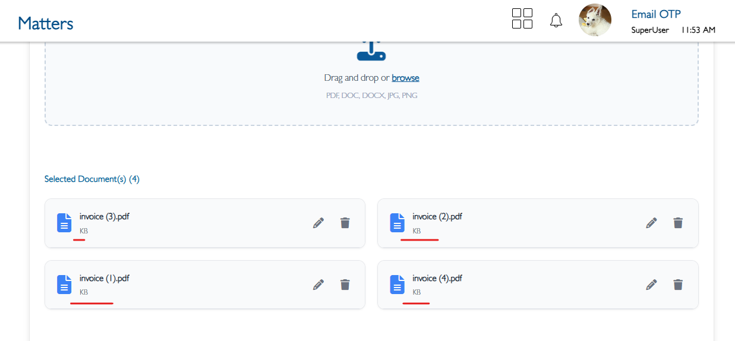735x341 pixels.
Task: Click the user profile avatar
Action: pos(595,21)
